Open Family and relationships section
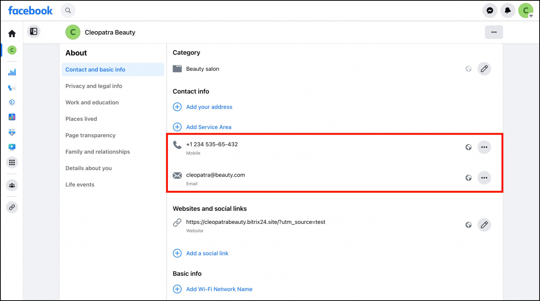The image size is (540, 301). pyautogui.click(x=97, y=152)
